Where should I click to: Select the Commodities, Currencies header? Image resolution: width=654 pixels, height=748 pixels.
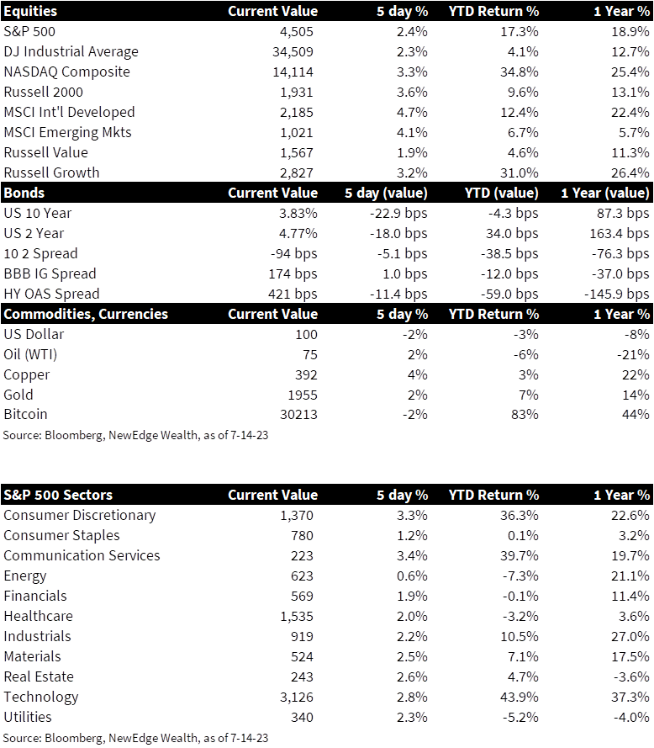86,314
